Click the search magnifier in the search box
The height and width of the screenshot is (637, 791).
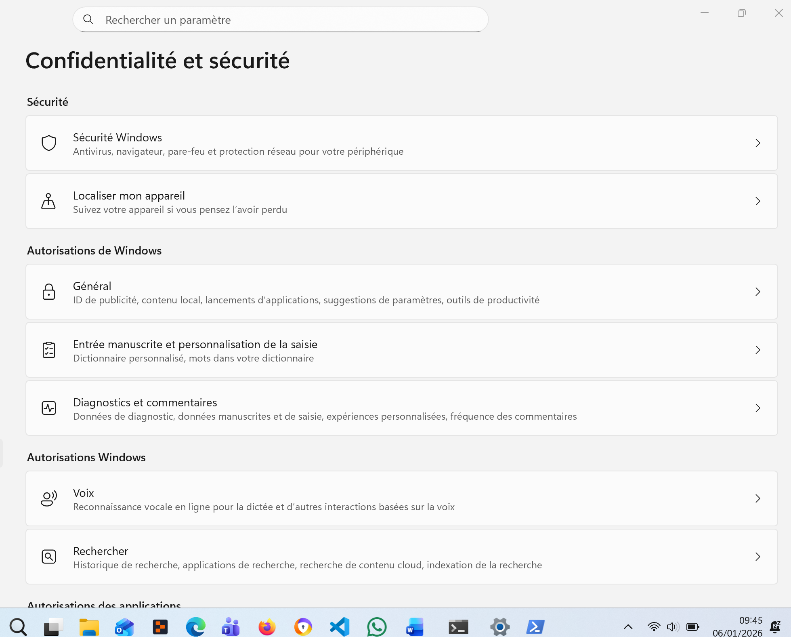point(88,19)
